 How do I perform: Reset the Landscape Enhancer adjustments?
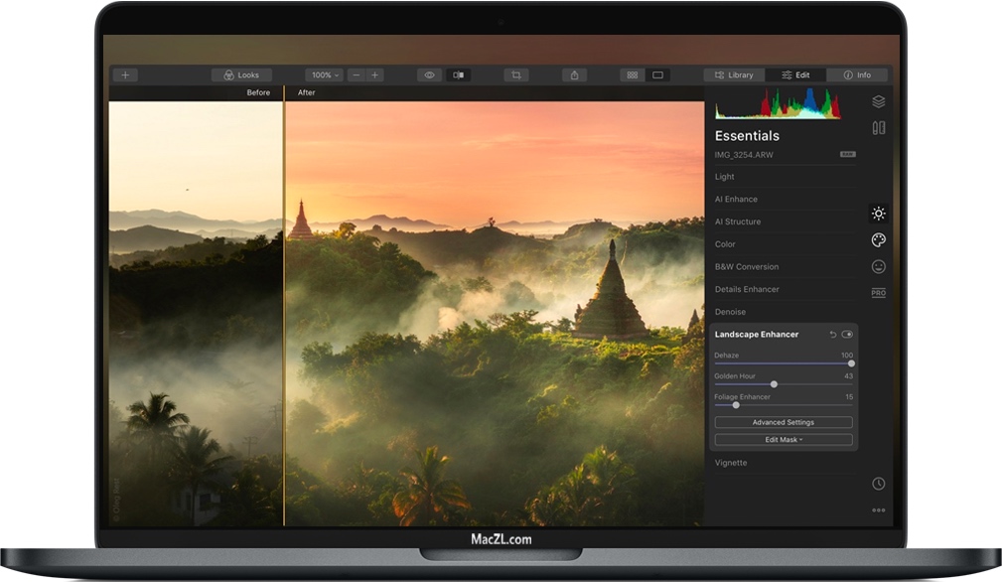pos(832,335)
